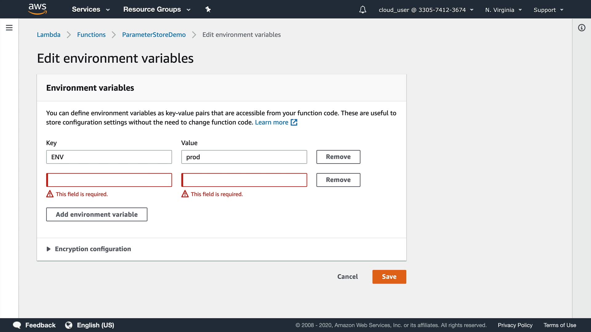
Task: Click the Save button
Action: point(389,277)
